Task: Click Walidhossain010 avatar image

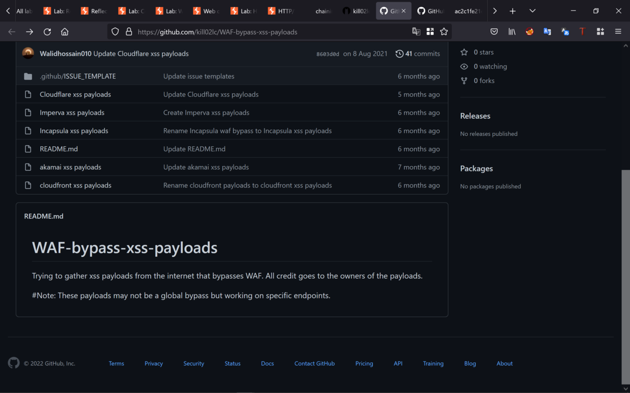Action: 28,53
